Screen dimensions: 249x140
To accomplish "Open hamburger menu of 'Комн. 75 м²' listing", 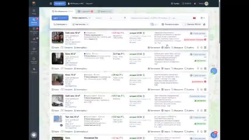I will (205, 90).
